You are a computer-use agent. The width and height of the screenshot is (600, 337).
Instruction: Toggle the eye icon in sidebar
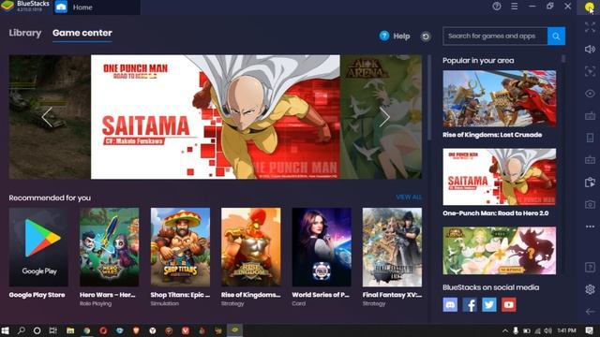pos(590,94)
